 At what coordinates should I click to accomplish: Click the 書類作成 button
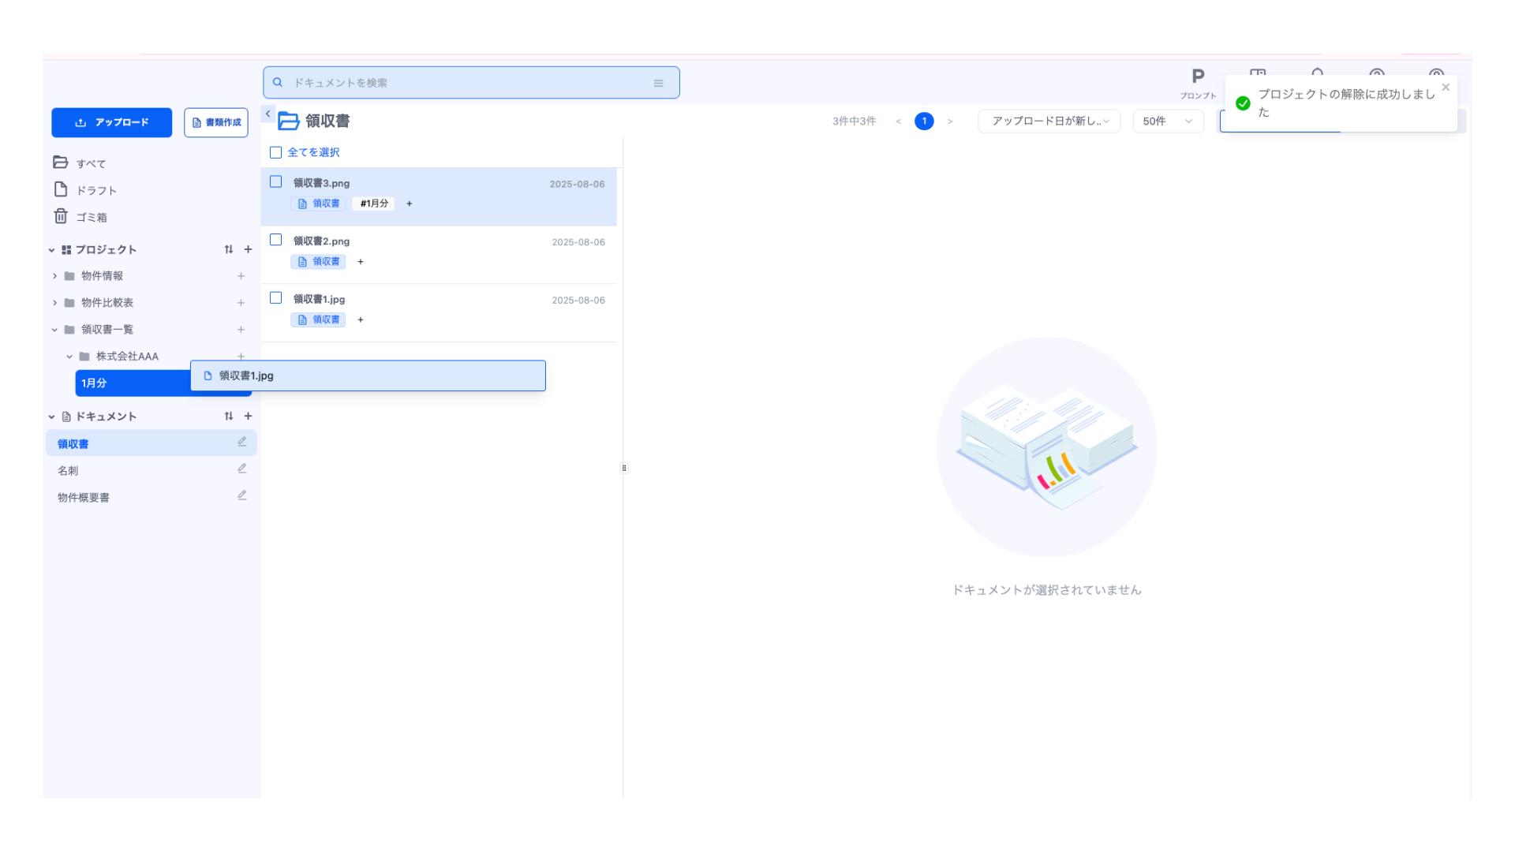[x=215, y=122]
